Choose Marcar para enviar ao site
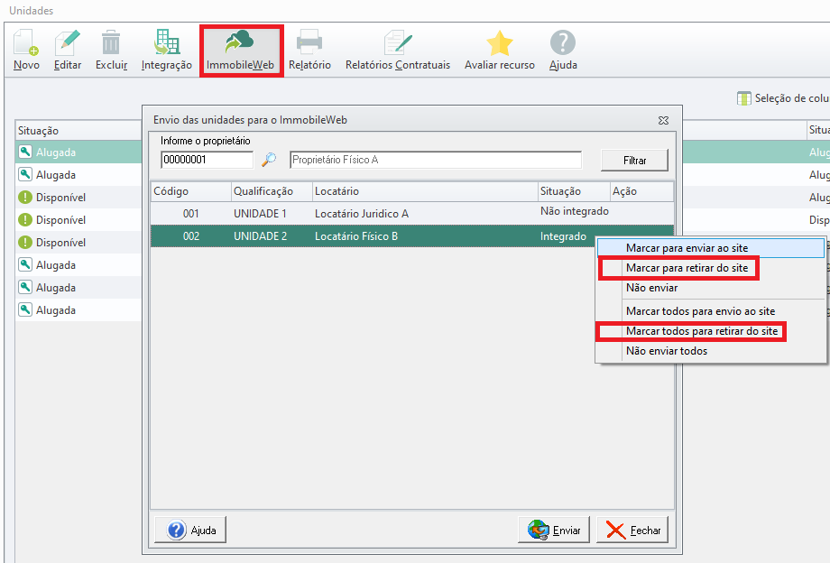830x563 pixels. point(710,248)
